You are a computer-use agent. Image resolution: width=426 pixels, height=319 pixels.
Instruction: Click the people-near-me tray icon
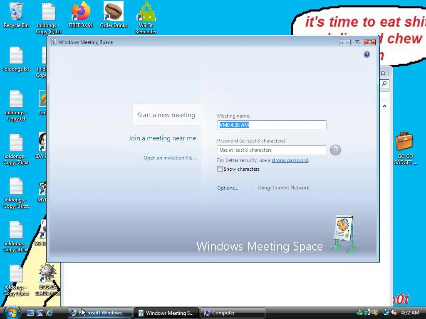[359, 312]
